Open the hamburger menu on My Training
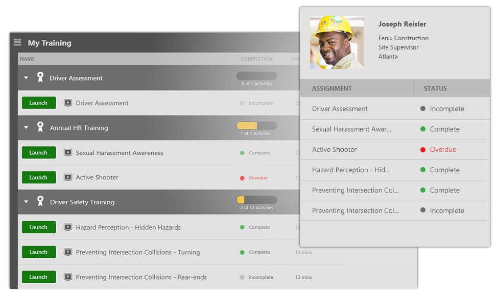This screenshot has width=498, height=297. (x=17, y=43)
